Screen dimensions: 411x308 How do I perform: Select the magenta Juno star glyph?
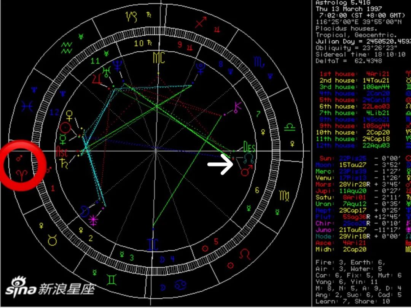tap(93, 220)
